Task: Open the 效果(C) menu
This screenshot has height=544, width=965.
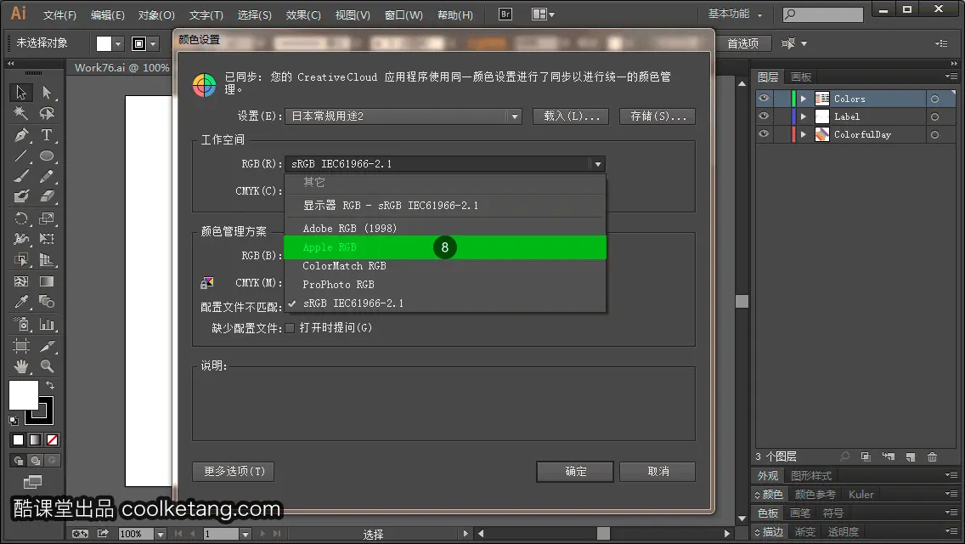Action: (302, 14)
